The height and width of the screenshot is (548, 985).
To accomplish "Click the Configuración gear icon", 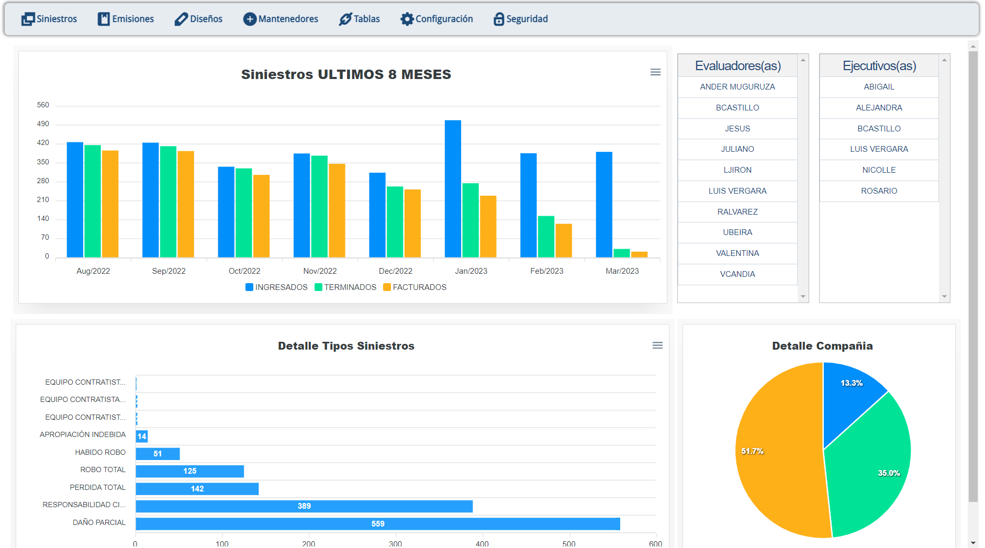I will [407, 19].
